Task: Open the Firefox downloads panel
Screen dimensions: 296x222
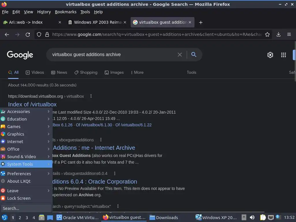Action: click(x=278, y=35)
